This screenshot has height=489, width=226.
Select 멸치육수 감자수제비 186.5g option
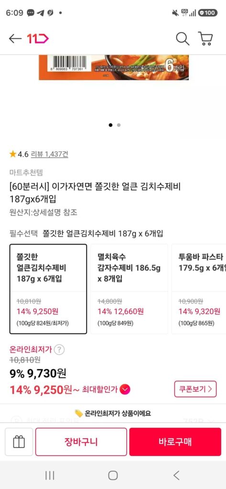(129, 289)
